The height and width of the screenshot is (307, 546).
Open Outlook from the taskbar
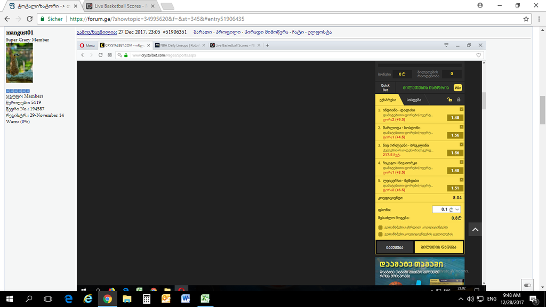tap(166, 298)
